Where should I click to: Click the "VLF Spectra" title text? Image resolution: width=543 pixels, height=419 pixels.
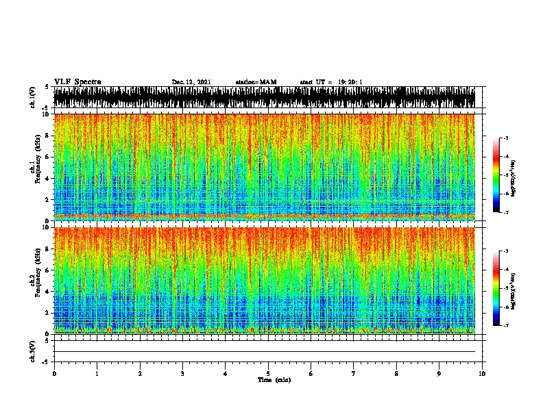[x=77, y=82]
